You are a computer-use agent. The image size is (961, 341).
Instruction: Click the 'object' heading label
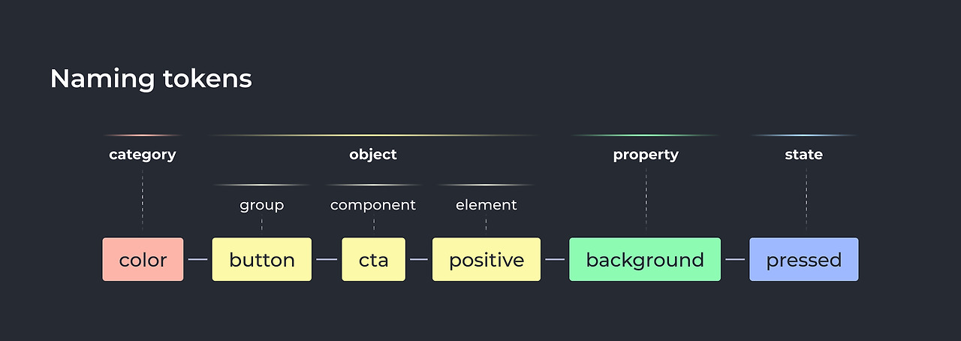(373, 155)
